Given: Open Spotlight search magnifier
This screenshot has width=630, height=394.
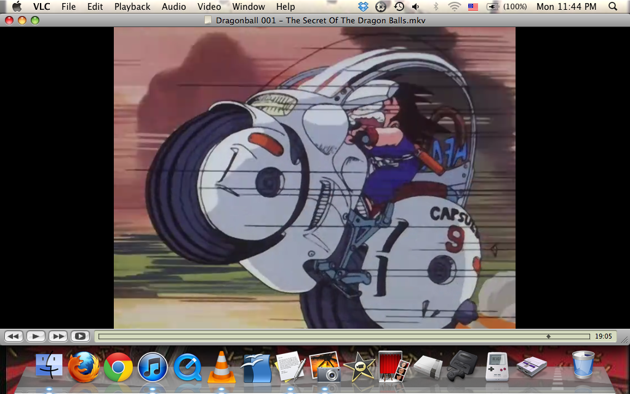Looking at the screenshot, I should [613, 6].
